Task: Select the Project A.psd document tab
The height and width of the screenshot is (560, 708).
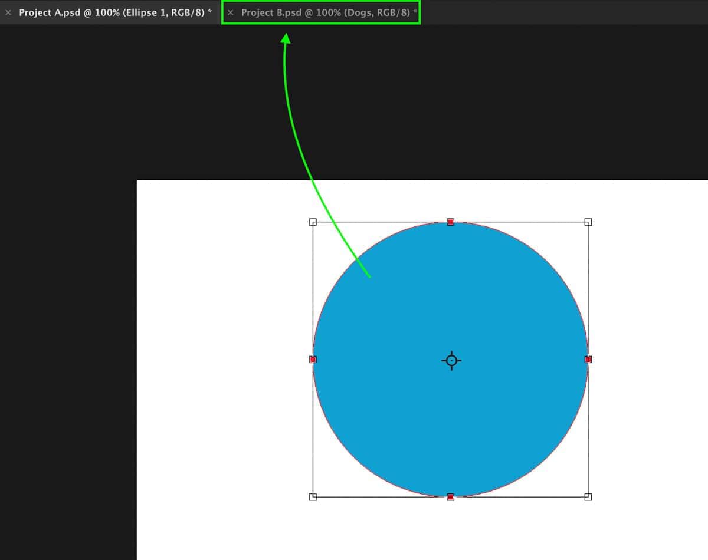Action: click(115, 12)
